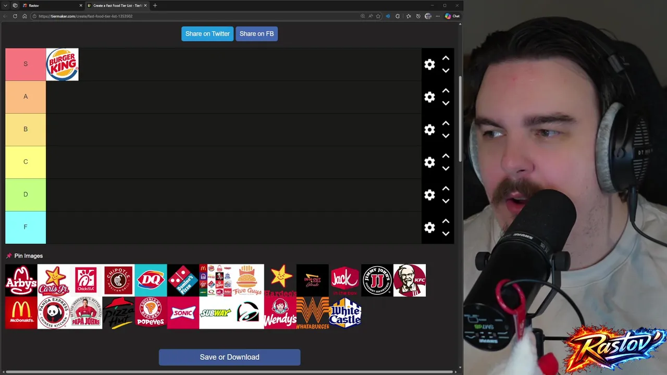Select the Popeyes logo tile
This screenshot has height=375, width=667.
[x=151, y=312]
